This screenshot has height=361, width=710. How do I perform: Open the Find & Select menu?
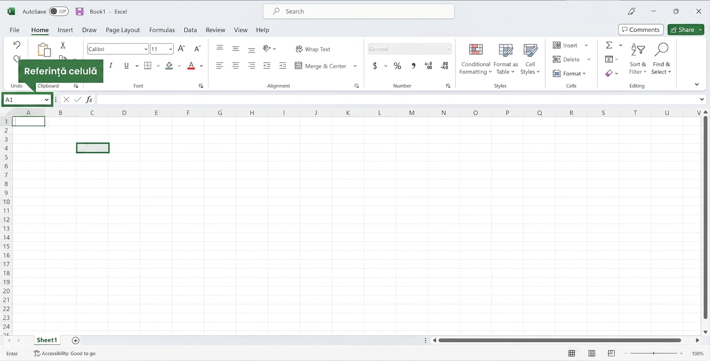point(661,59)
